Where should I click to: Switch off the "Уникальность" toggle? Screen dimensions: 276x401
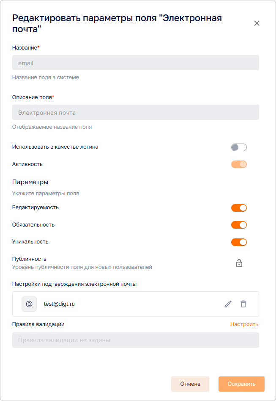click(239, 242)
